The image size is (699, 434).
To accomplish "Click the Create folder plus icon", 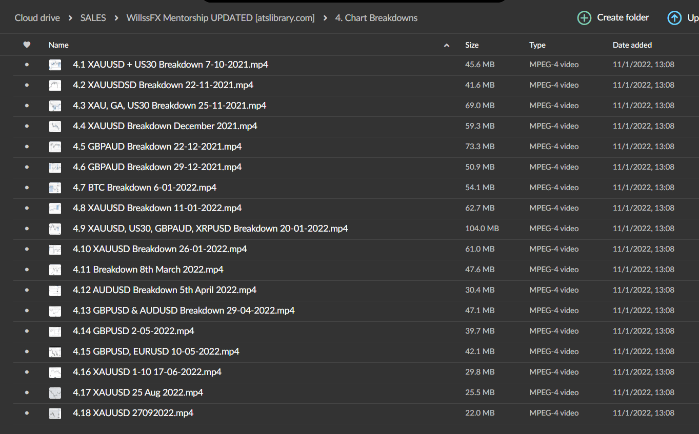I will 584,18.
